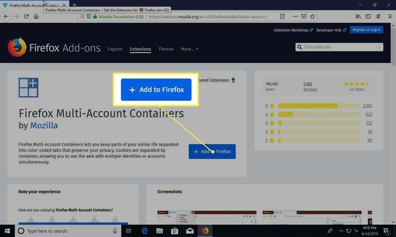Click Register or Log in button
This screenshot has width=396, height=237.
pyautogui.click(x=366, y=30)
